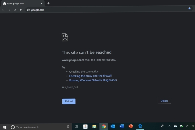Click the forward navigation arrow
Image resolution: width=195 pixels, height=130 pixels.
coord(9,10)
